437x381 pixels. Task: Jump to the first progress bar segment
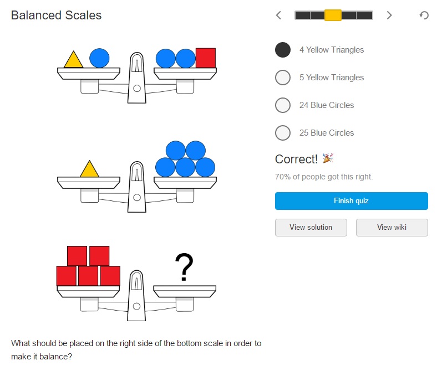[302, 16]
